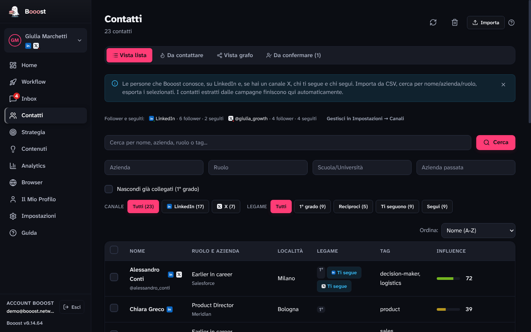Filter channel by LinkedIn (17)
This screenshot has width=531, height=332.
185,207
